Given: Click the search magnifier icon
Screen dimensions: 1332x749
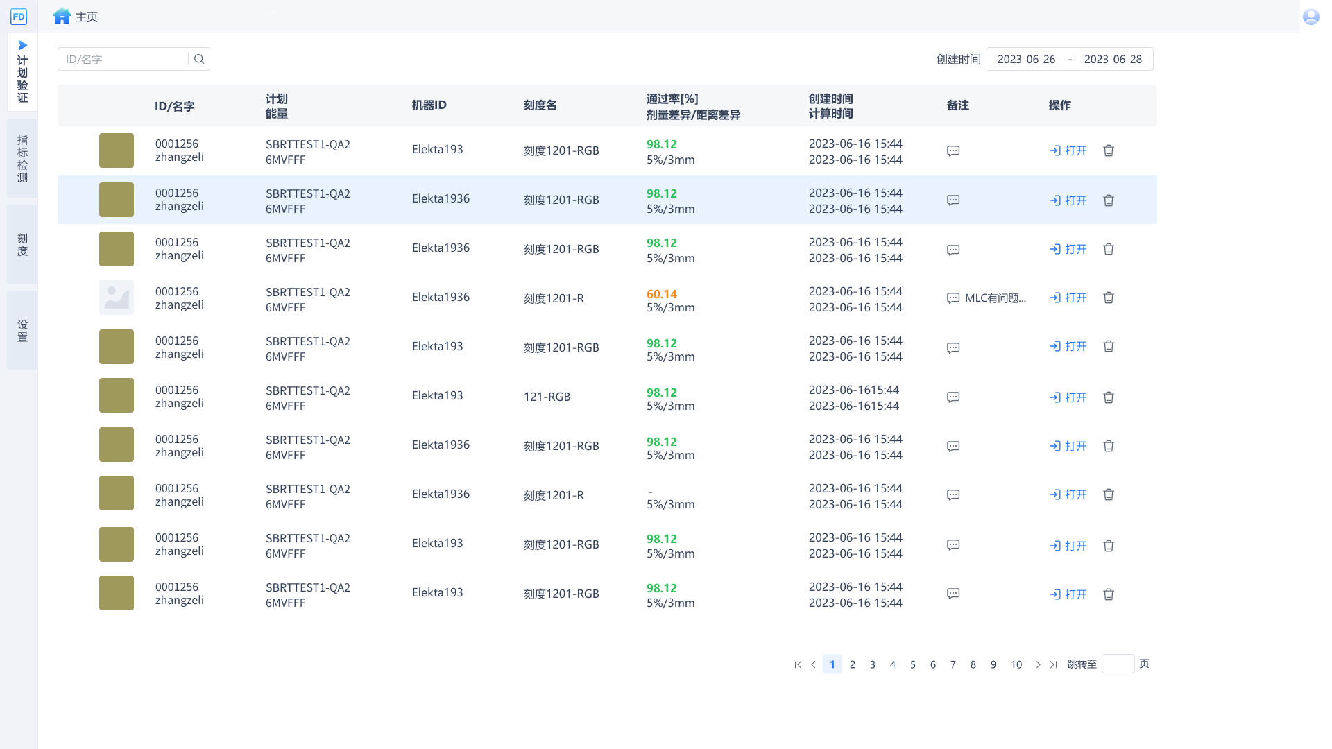Looking at the screenshot, I should pyautogui.click(x=199, y=59).
